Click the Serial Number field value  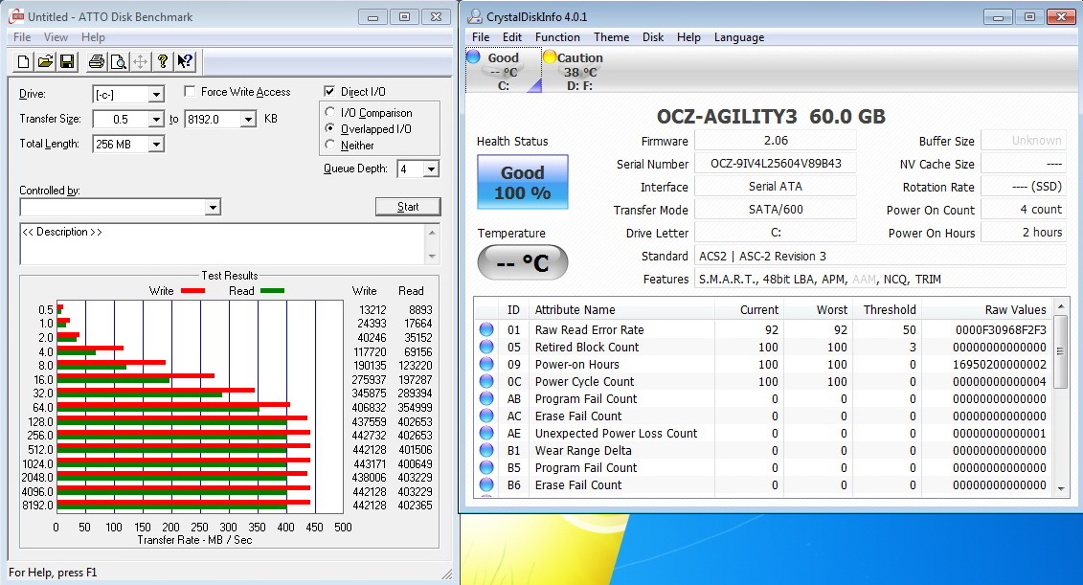(776, 164)
